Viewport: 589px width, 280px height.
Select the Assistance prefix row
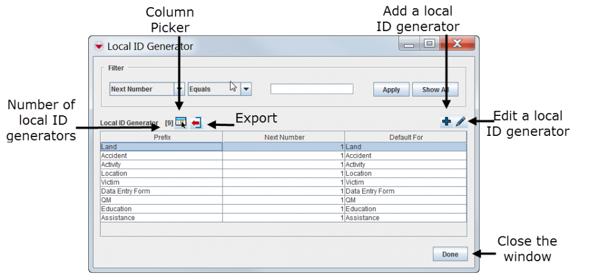tap(161, 218)
